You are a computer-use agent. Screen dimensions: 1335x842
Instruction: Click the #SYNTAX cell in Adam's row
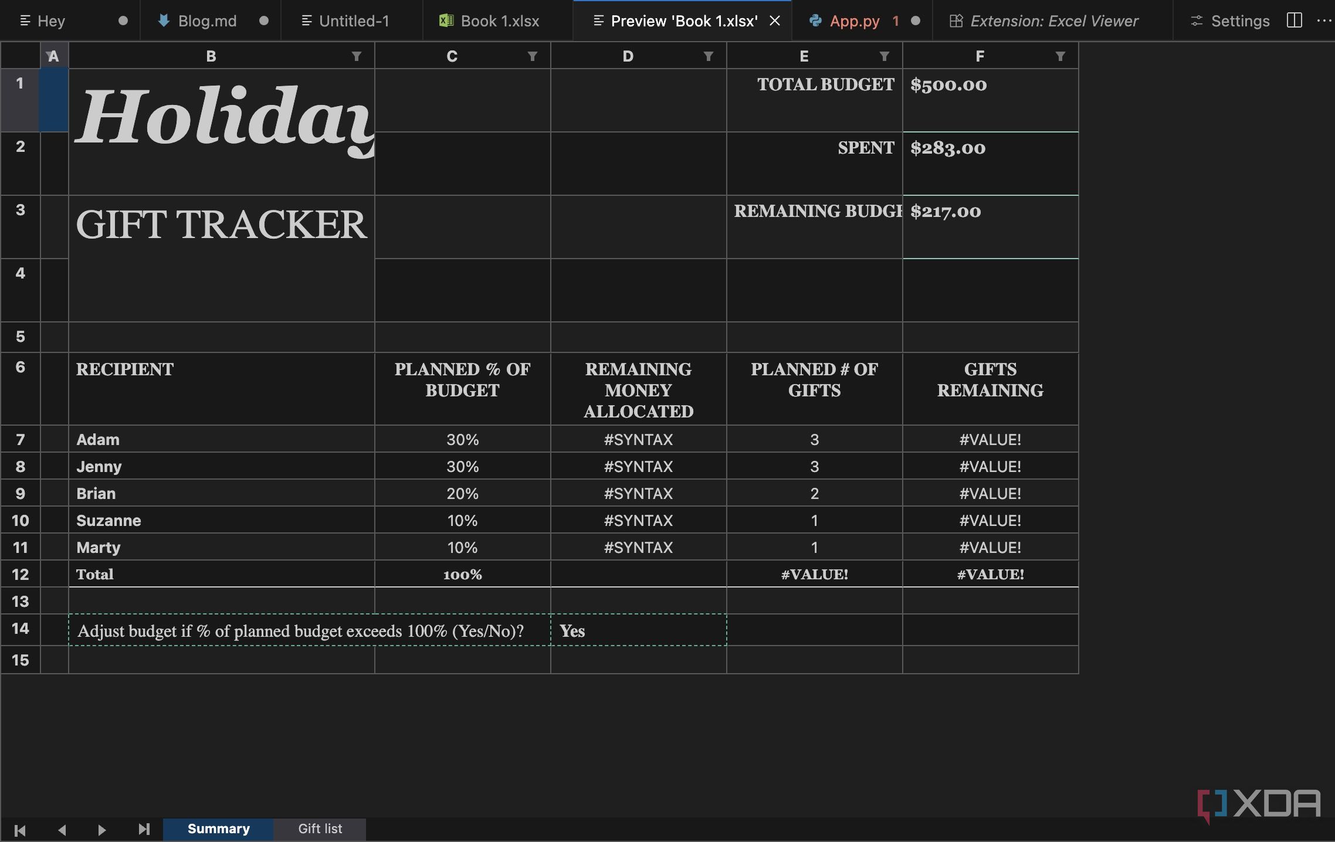coord(638,439)
